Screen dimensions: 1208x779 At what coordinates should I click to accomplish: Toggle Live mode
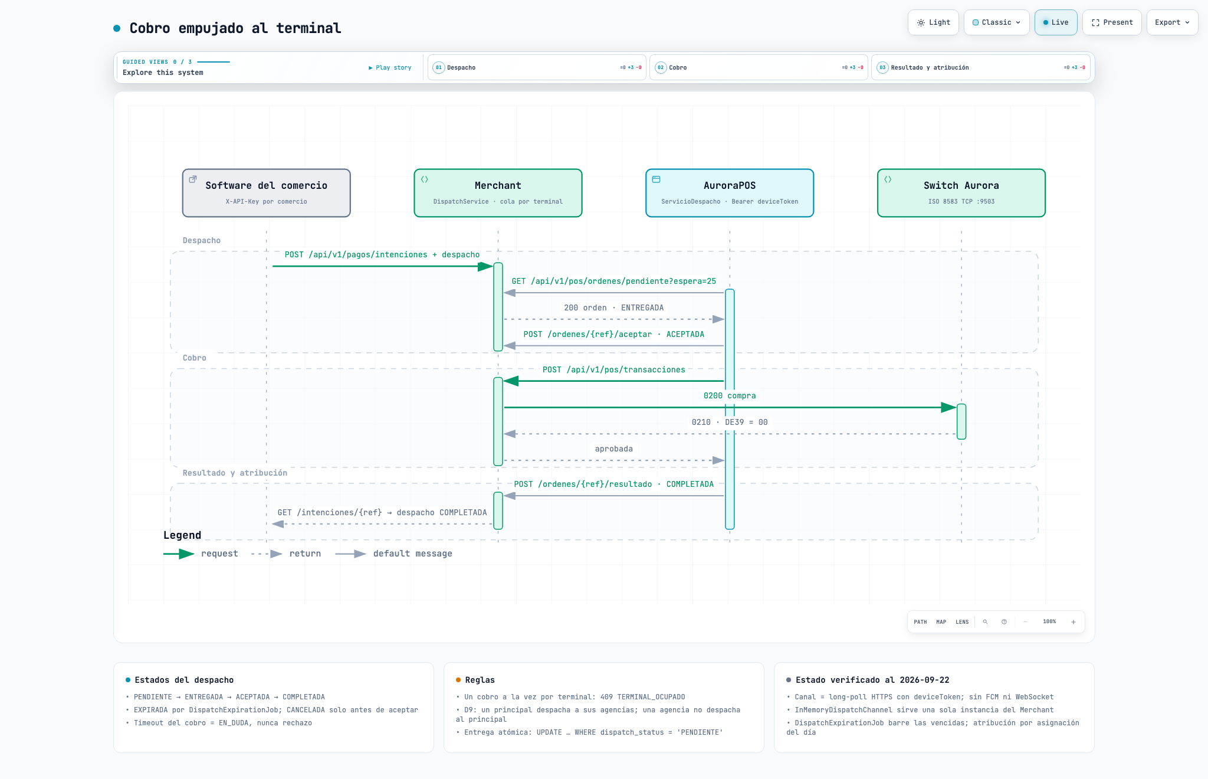1056,22
